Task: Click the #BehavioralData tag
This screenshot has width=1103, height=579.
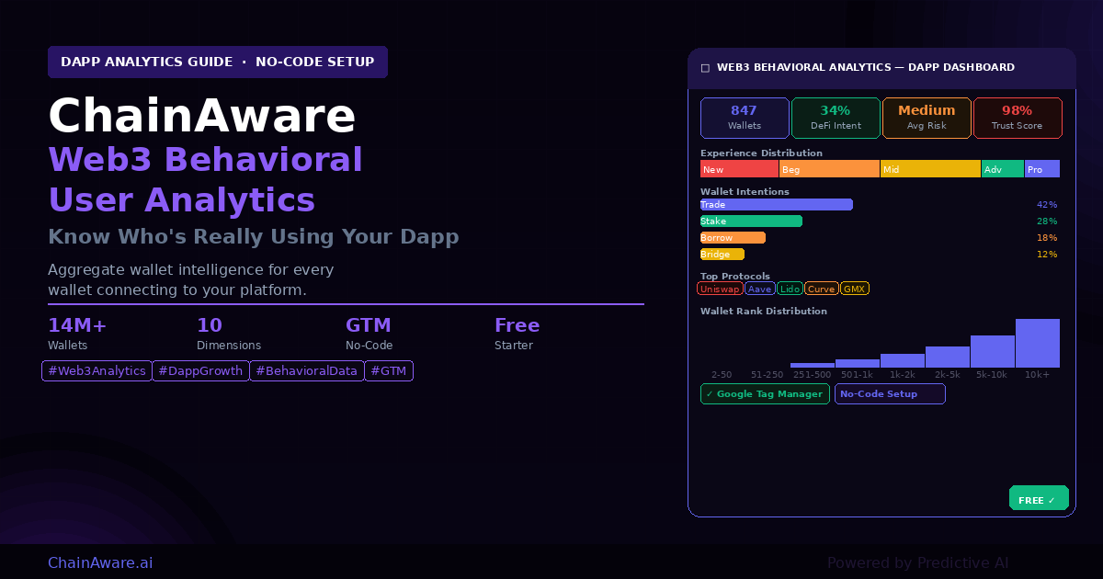Action: pyautogui.click(x=306, y=371)
